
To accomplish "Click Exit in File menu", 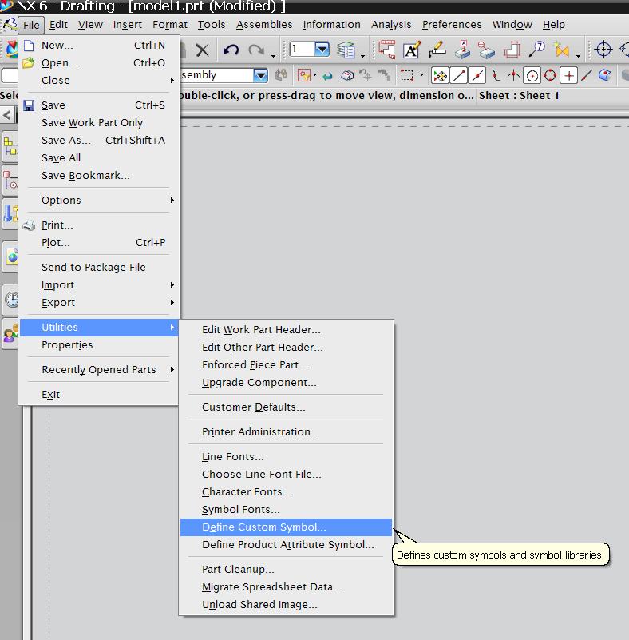I will click(98, 394).
